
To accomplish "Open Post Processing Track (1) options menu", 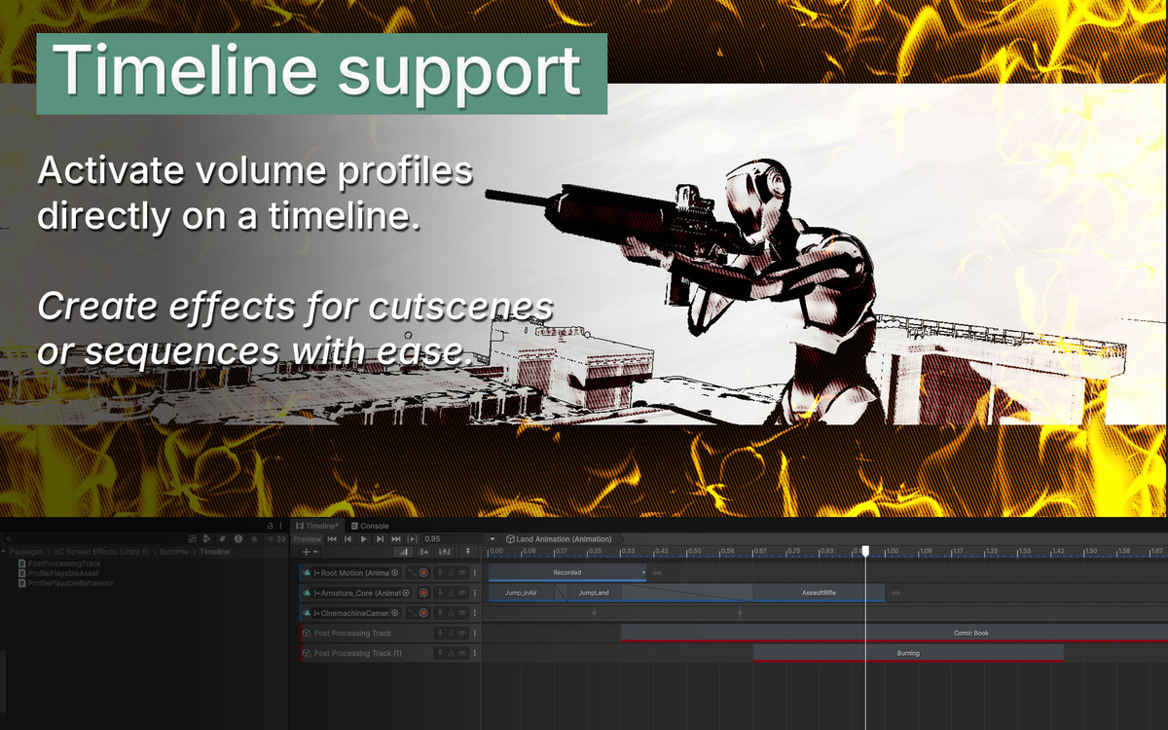I will click(474, 653).
